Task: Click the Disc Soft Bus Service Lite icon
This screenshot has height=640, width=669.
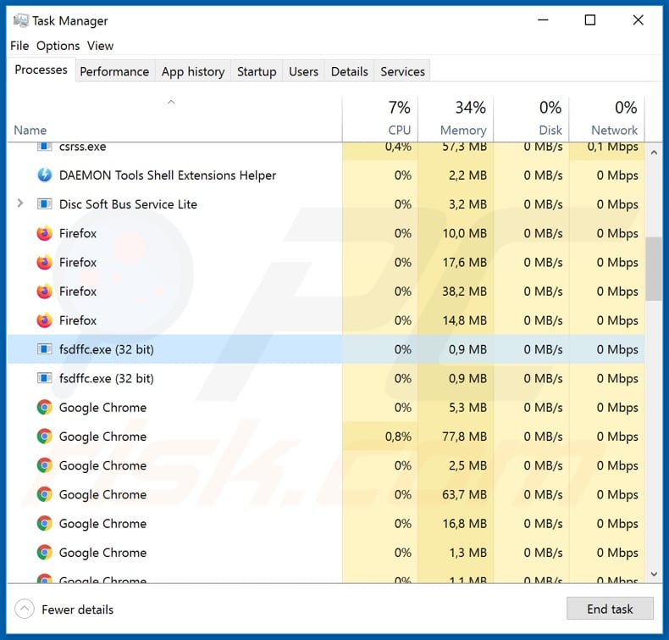Action: click(x=44, y=204)
